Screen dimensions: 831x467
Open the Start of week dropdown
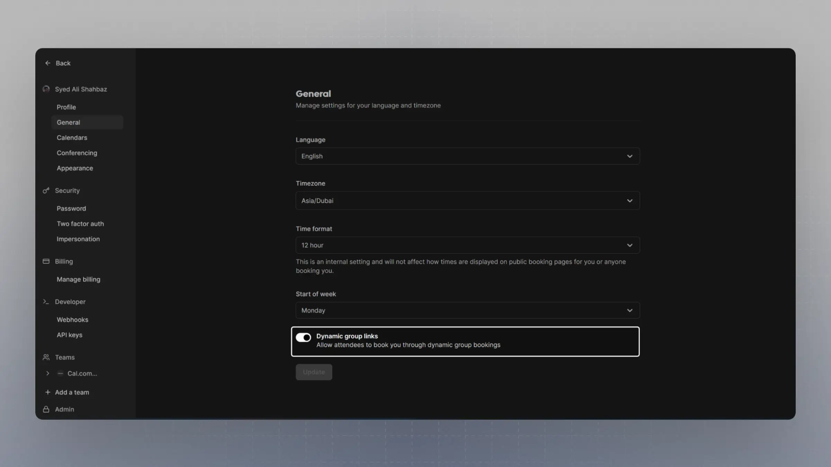click(467, 310)
